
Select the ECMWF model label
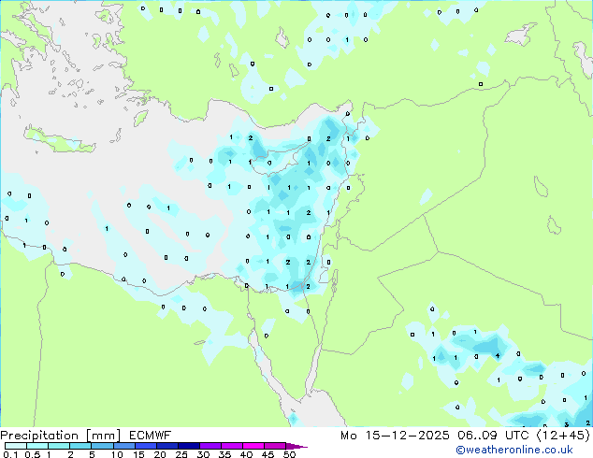click(151, 436)
